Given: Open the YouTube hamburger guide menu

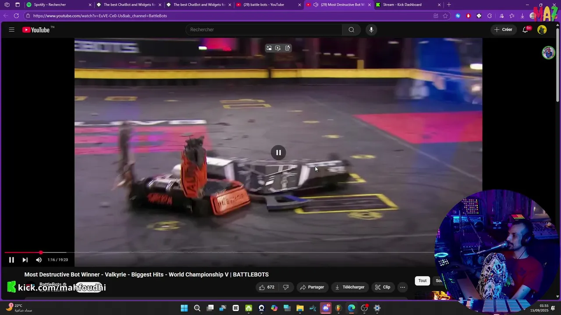Looking at the screenshot, I should coord(11,30).
